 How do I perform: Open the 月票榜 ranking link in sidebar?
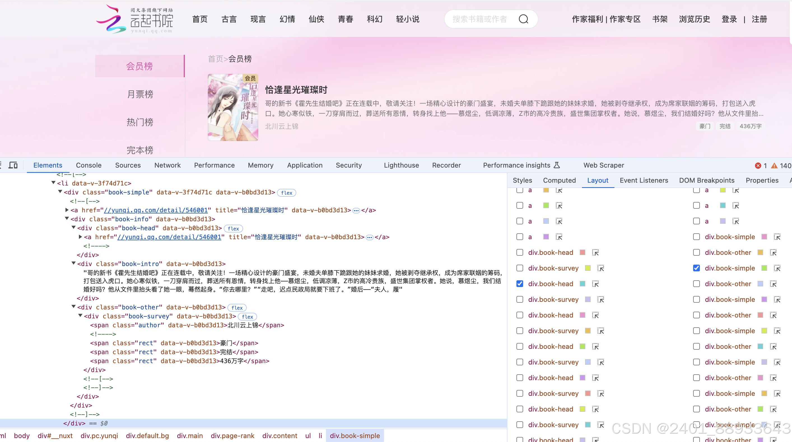(x=140, y=94)
